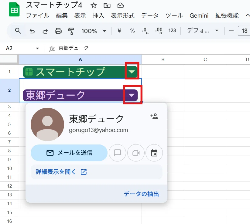Star the スマートチップ4 document

[94, 5]
